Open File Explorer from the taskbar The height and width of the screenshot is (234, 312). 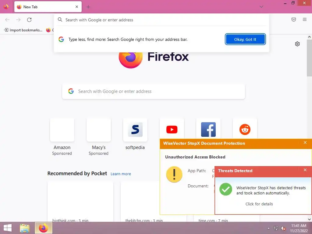[x=25, y=228]
